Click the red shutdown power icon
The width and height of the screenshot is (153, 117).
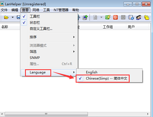tap(115, 17)
